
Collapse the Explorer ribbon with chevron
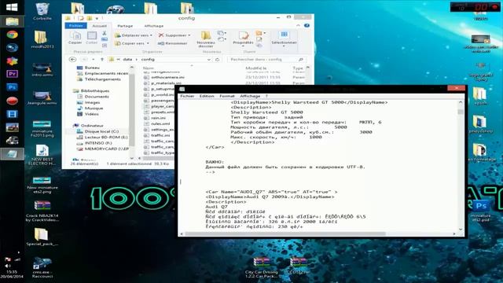[x=298, y=26]
